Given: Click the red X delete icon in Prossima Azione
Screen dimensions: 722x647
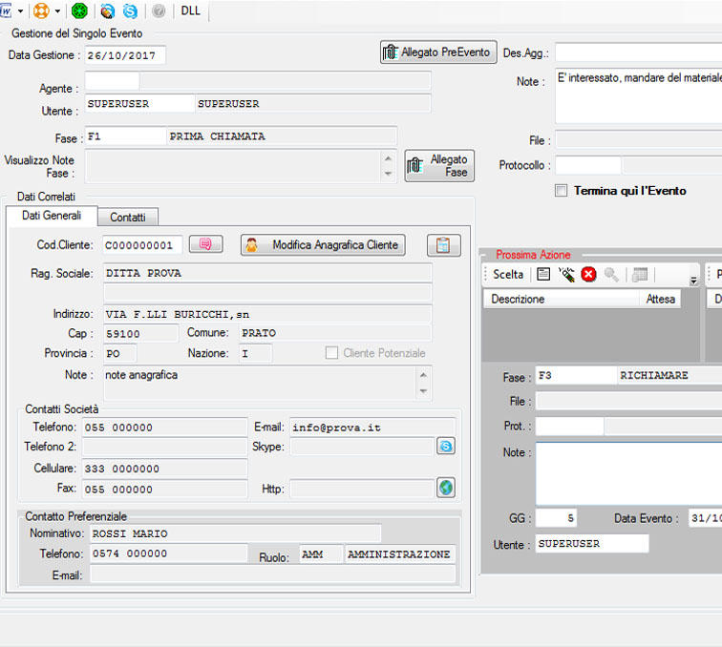Looking at the screenshot, I should click(x=588, y=274).
